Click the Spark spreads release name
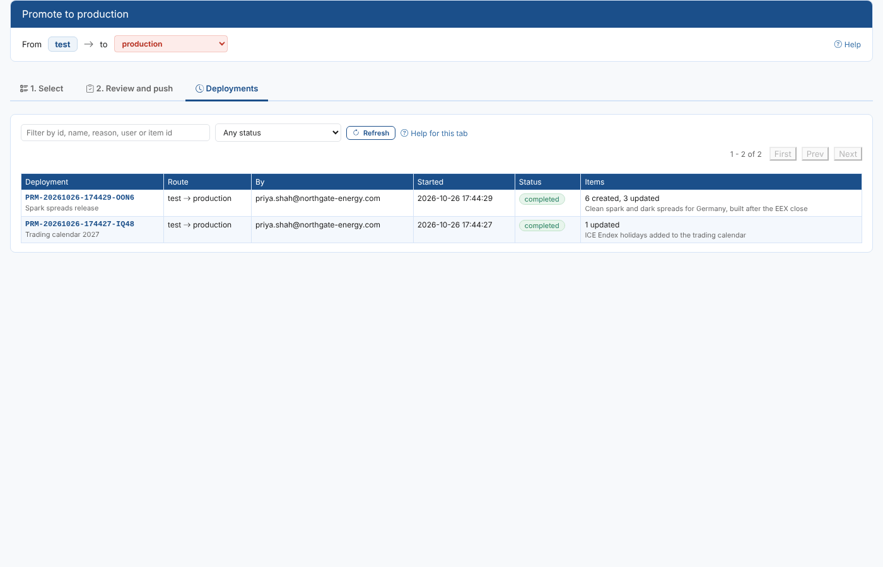The height and width of the screenshot is (567, 883). click(62, 209)
